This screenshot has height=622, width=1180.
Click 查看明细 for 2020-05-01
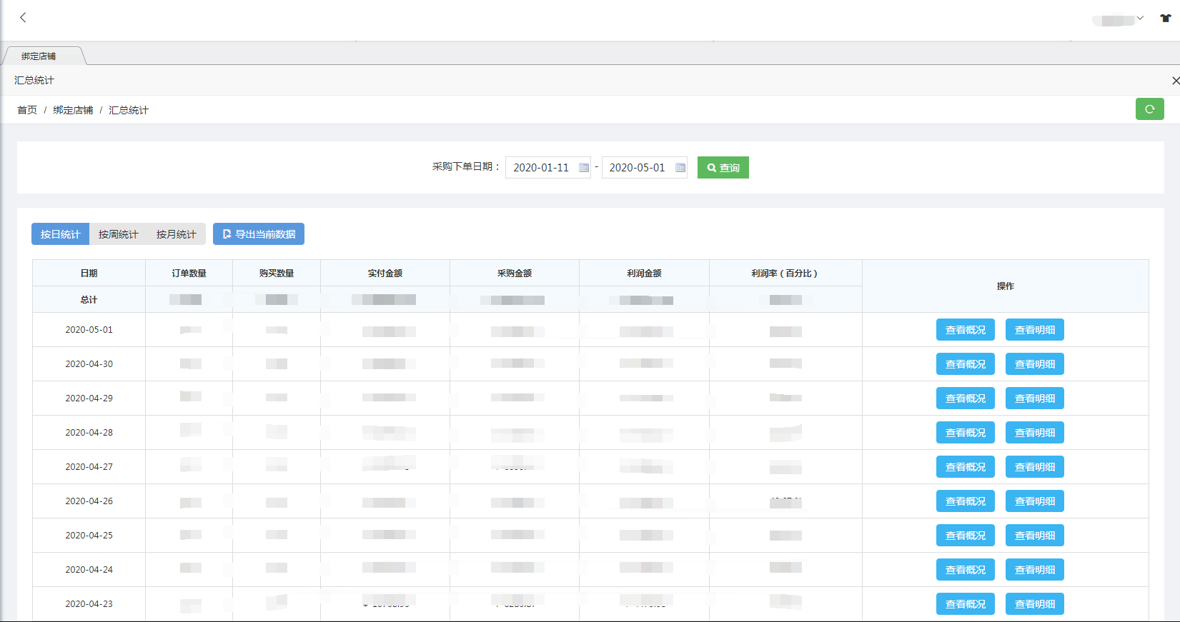pos(1035,330)
